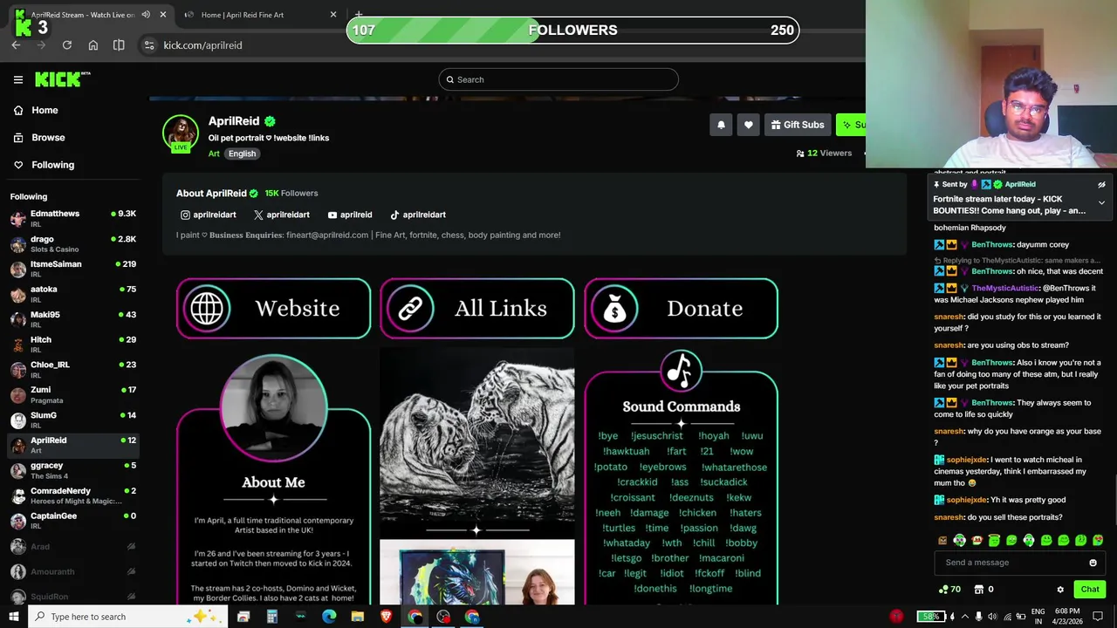Toggle follow heart button for AprilReid
The width and height of the screenshot is (1117, 628).
click(x=748, y=125)
